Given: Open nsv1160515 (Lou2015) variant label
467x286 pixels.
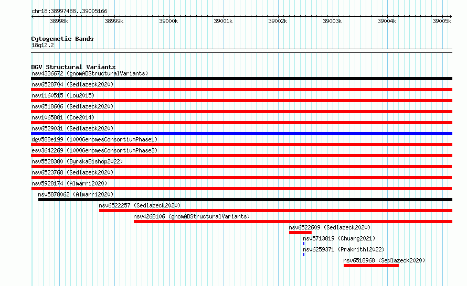Looking at the screenshot, I should pyautogui.click(x=63, y=95).
